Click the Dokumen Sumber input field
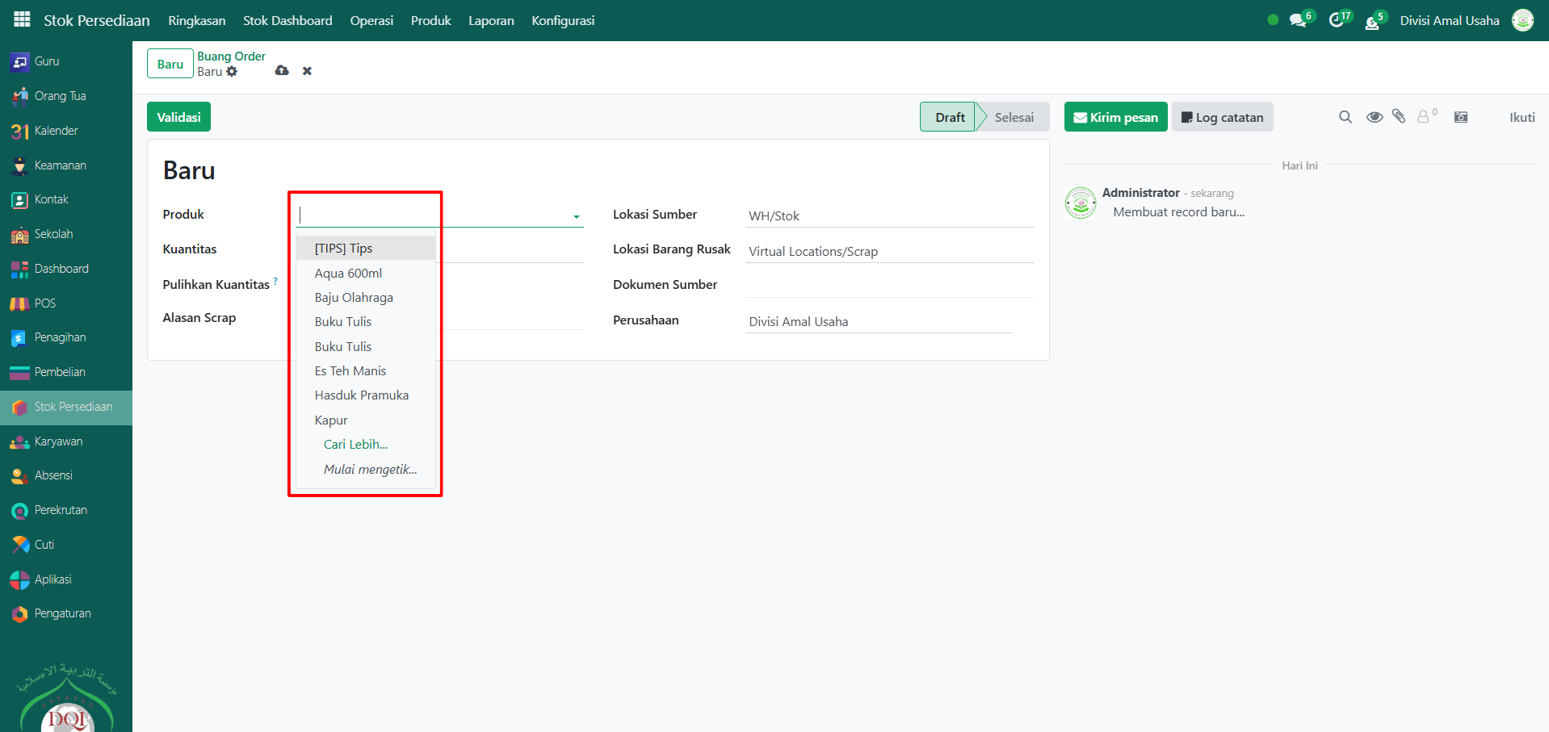 [x=888, y=286]
